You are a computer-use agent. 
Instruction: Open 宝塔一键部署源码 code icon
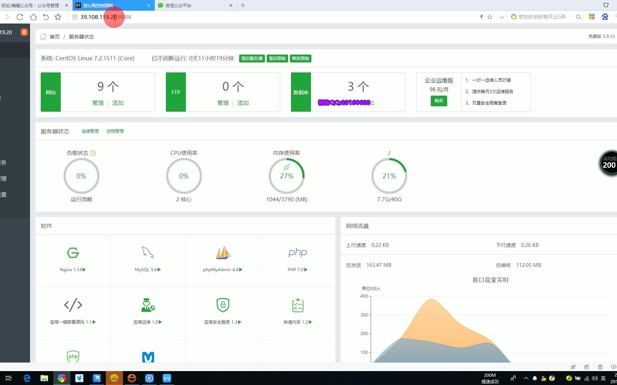[73, 305]
